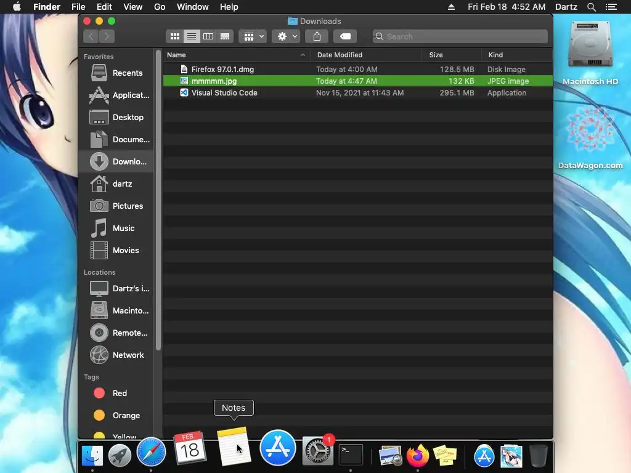Viewport: 631px width, 473px height.
Task: Click the Dartz user name menu
Action: pyautogui.click(x=566, y=7)
